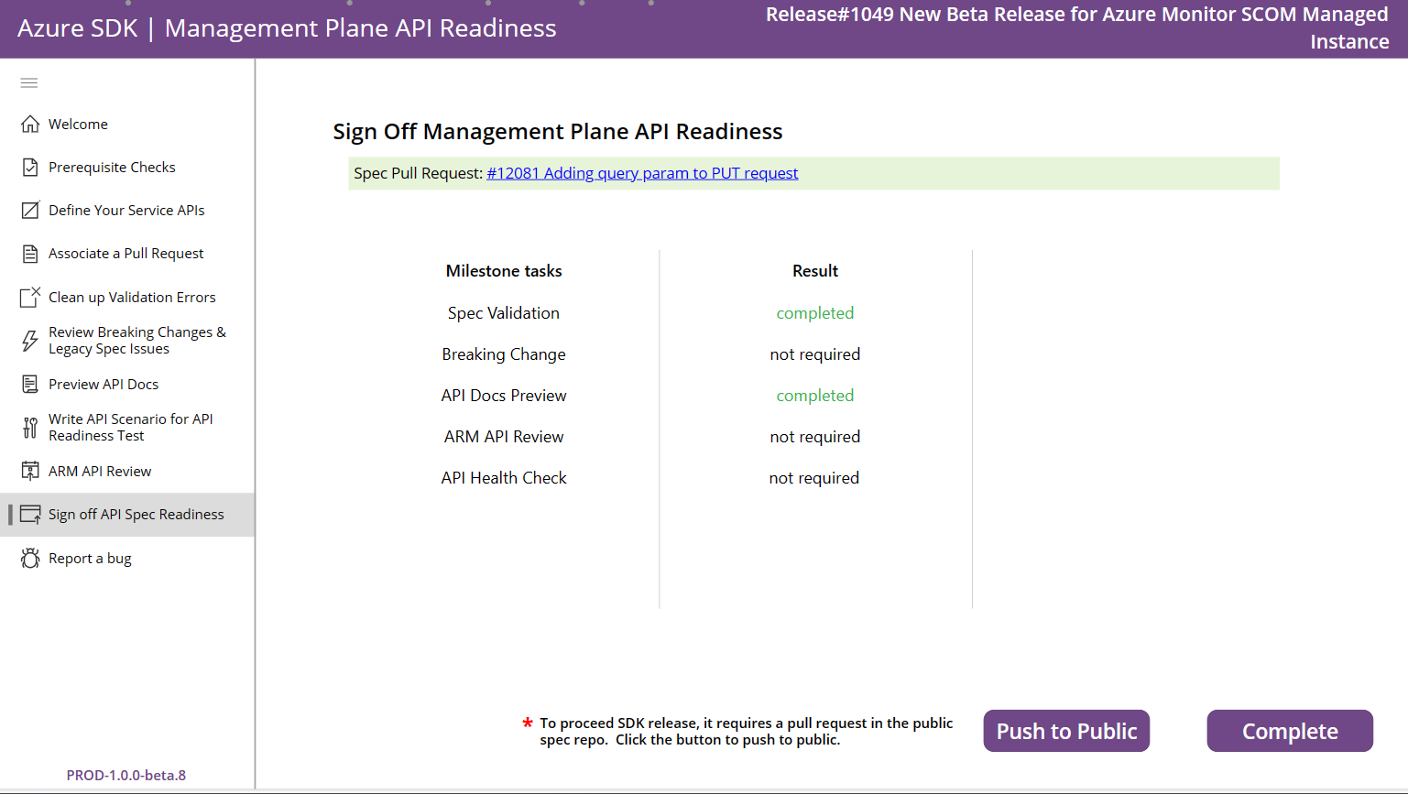The image size is (1408, 794).
Task: Click the green Spec Pull Request banner
Action: 813,173
